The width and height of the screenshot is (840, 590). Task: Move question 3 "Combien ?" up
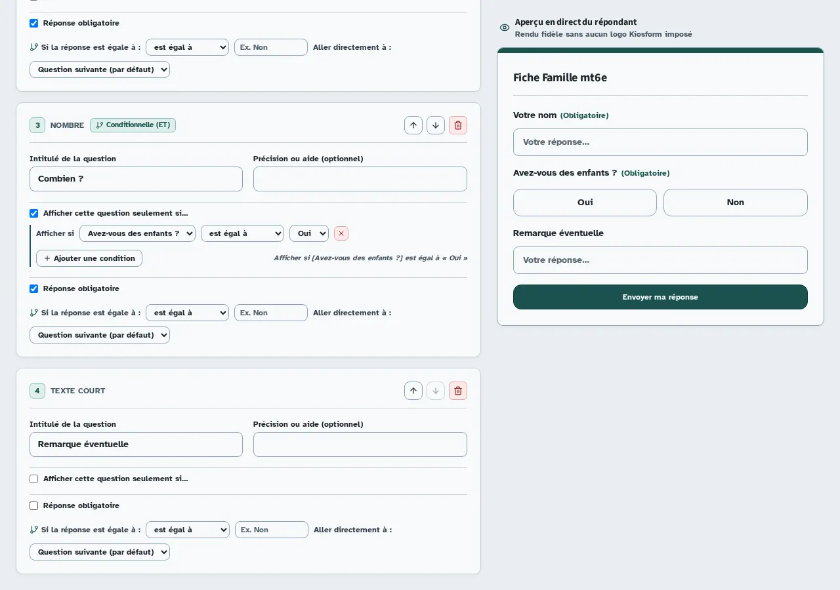413,125
